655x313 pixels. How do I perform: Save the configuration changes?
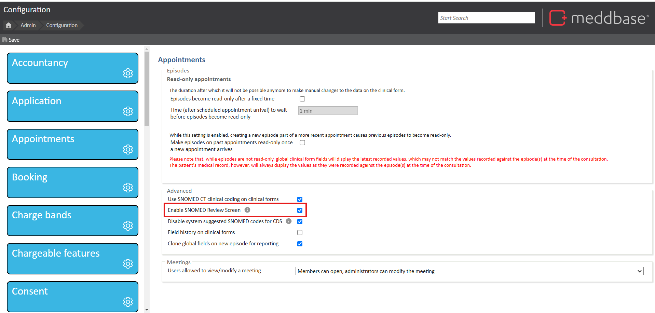[11, 40]
